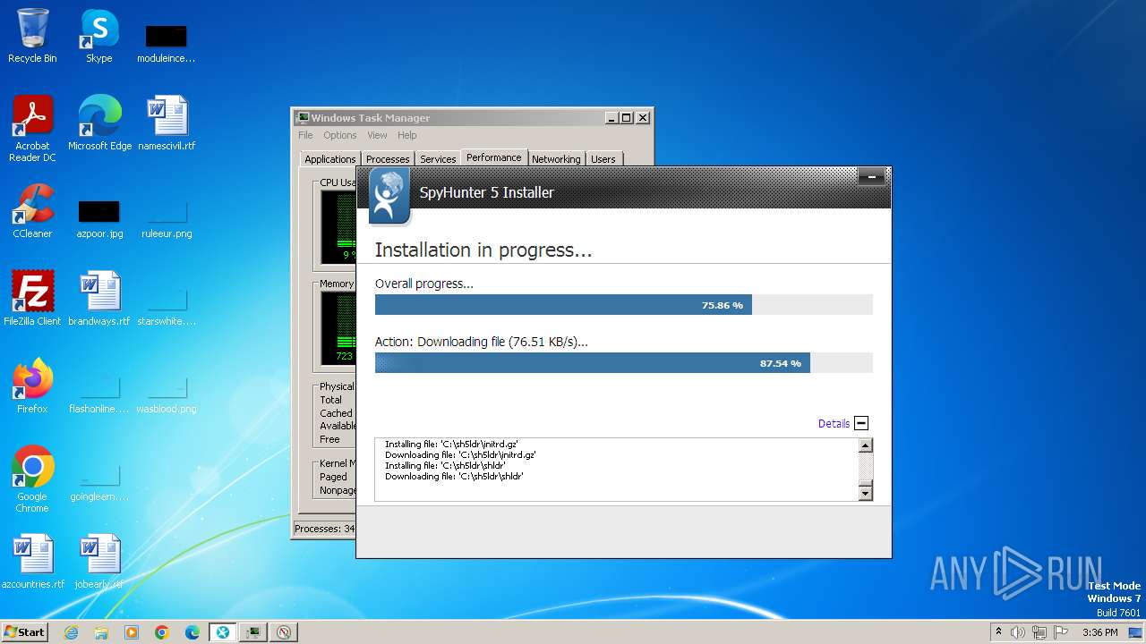The image size is (1146, 644).
Task: Open the File menu in Task Manager
Action: (x=305, y=135)
